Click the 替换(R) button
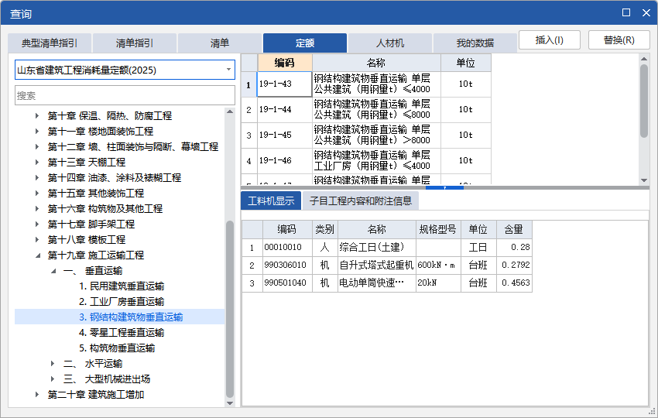The height and width of the screenshot is (418, 658). pyautogui.click(x=619, y=40)
